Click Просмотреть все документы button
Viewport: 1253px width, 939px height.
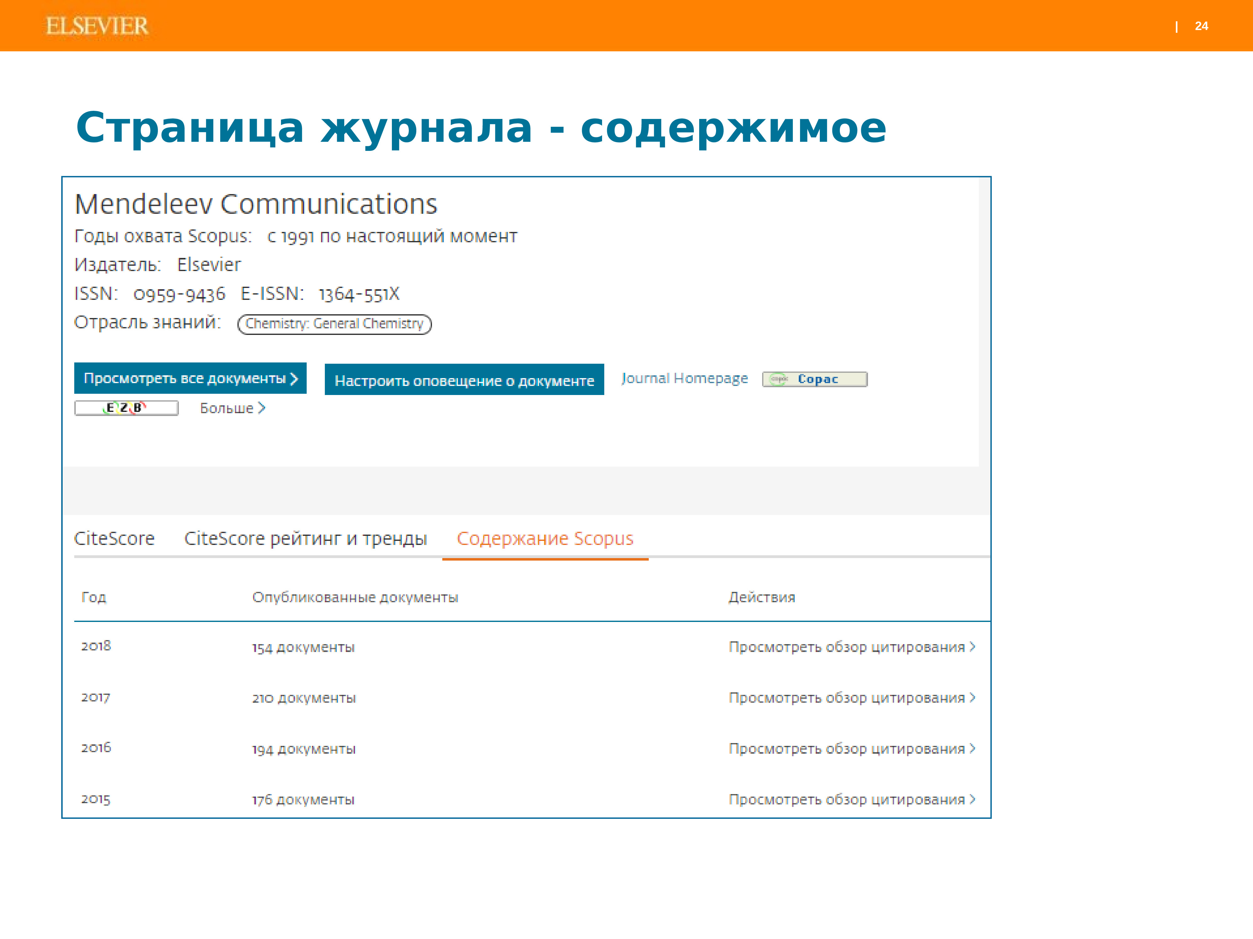pos(190,378)
